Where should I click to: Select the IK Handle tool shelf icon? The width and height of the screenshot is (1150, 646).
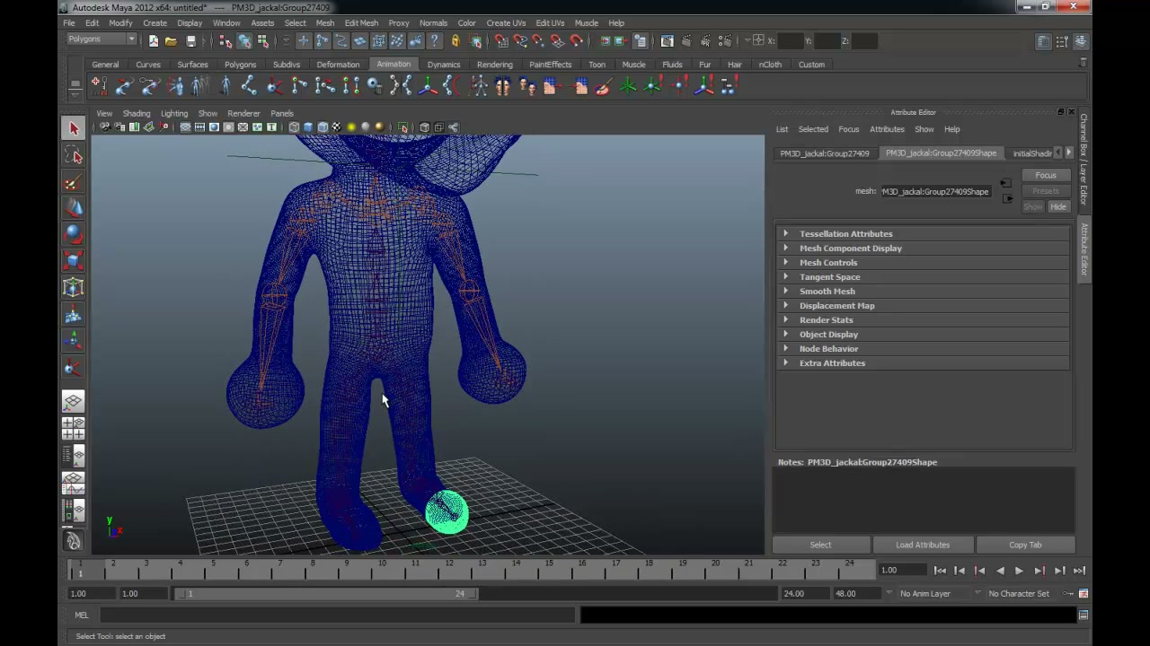point(274,86)
